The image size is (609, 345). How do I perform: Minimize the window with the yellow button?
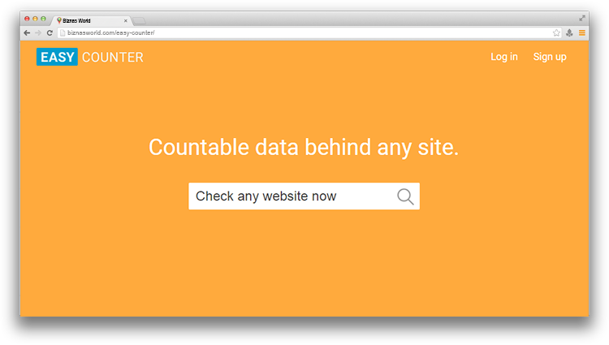click(35, 19)
